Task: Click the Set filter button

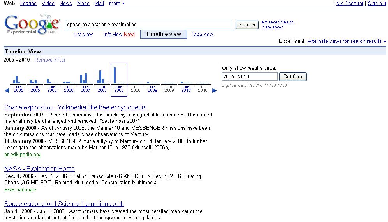Action: click(293, 76)
